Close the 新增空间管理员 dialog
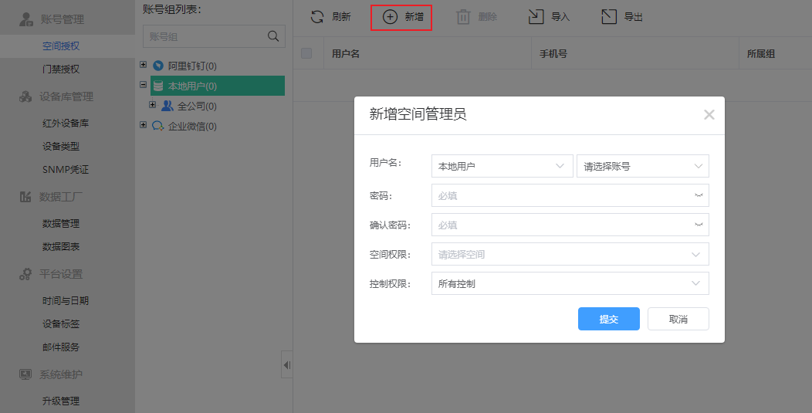 709,114
